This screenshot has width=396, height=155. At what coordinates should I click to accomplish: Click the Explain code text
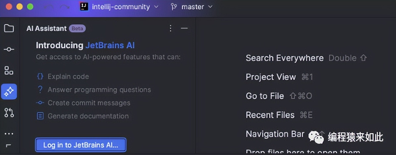68,77
